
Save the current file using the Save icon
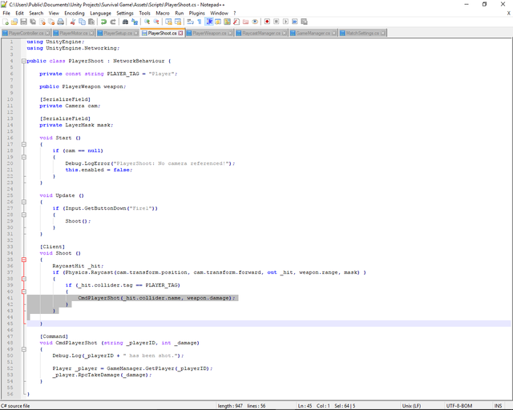[x=23, y=22]
